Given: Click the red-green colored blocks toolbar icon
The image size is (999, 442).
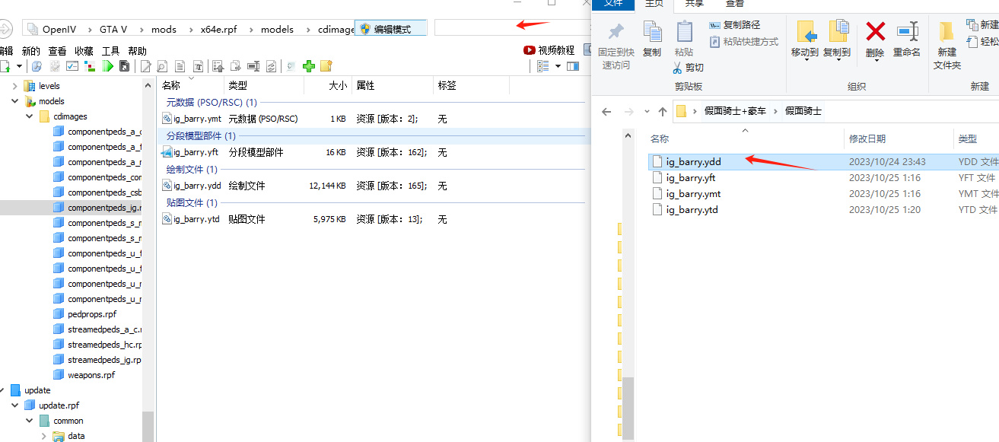Looking at the screenshot, I should tap(90, 66).
